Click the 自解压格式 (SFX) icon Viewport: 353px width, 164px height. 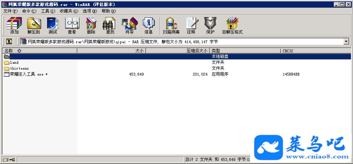click(x=232, y=23)
